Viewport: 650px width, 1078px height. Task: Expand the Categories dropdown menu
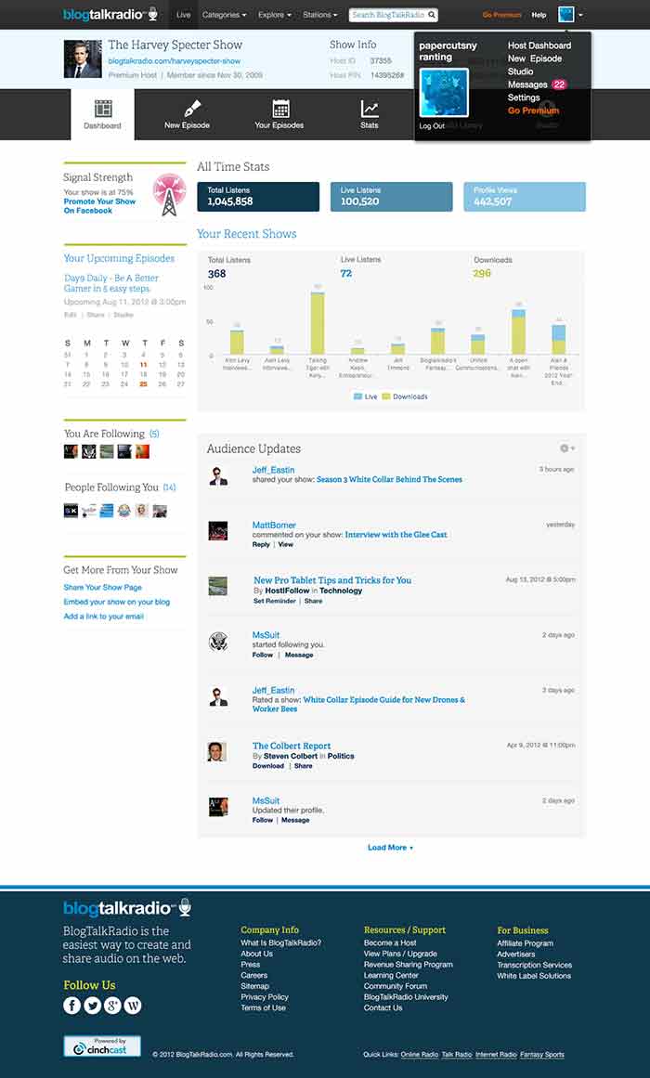[225, 15]
